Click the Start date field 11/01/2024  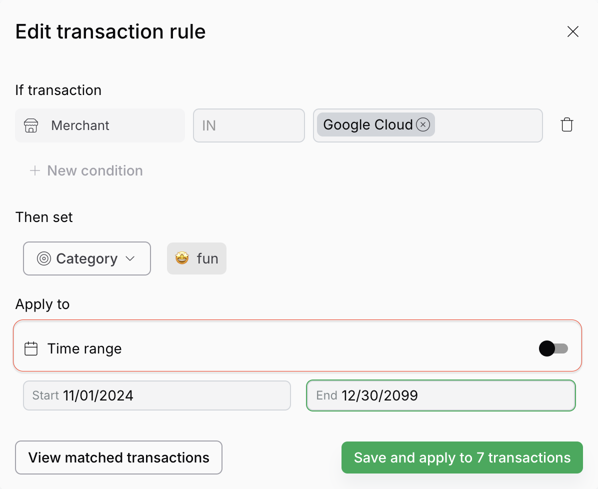(156, 395)
